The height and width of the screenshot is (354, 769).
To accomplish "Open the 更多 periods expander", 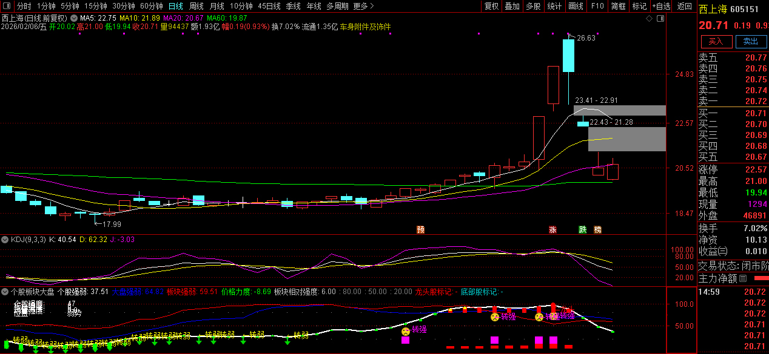I will coord(363,6).
